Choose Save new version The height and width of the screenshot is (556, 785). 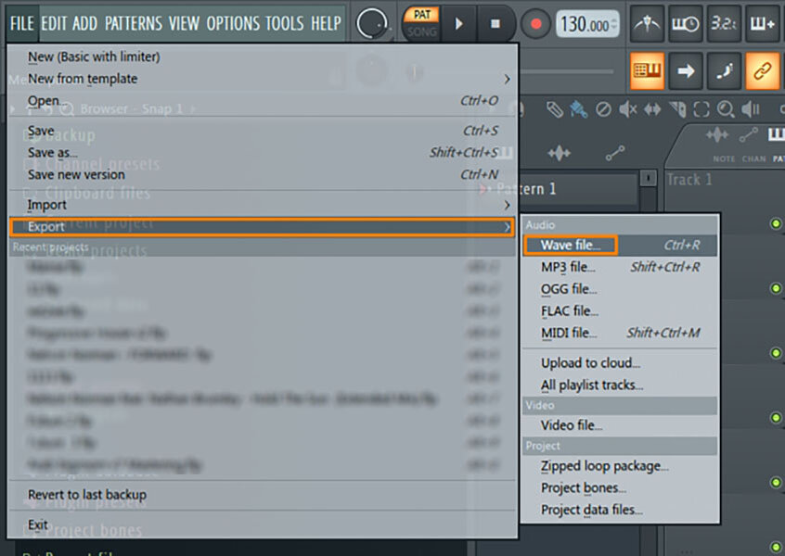point(262,174)
